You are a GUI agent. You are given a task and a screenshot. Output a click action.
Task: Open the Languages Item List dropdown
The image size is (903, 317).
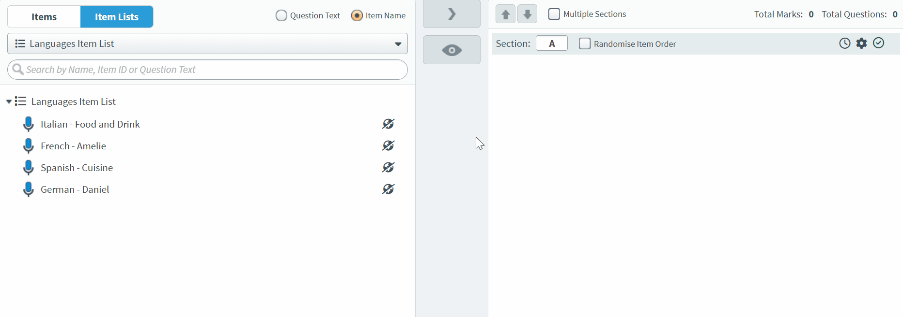tap(207, 43)
